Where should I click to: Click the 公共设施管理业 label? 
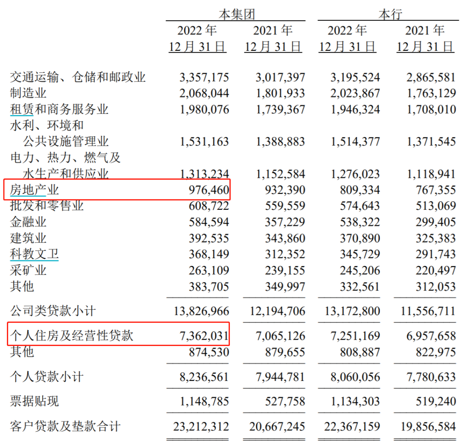tap(66, 141)
